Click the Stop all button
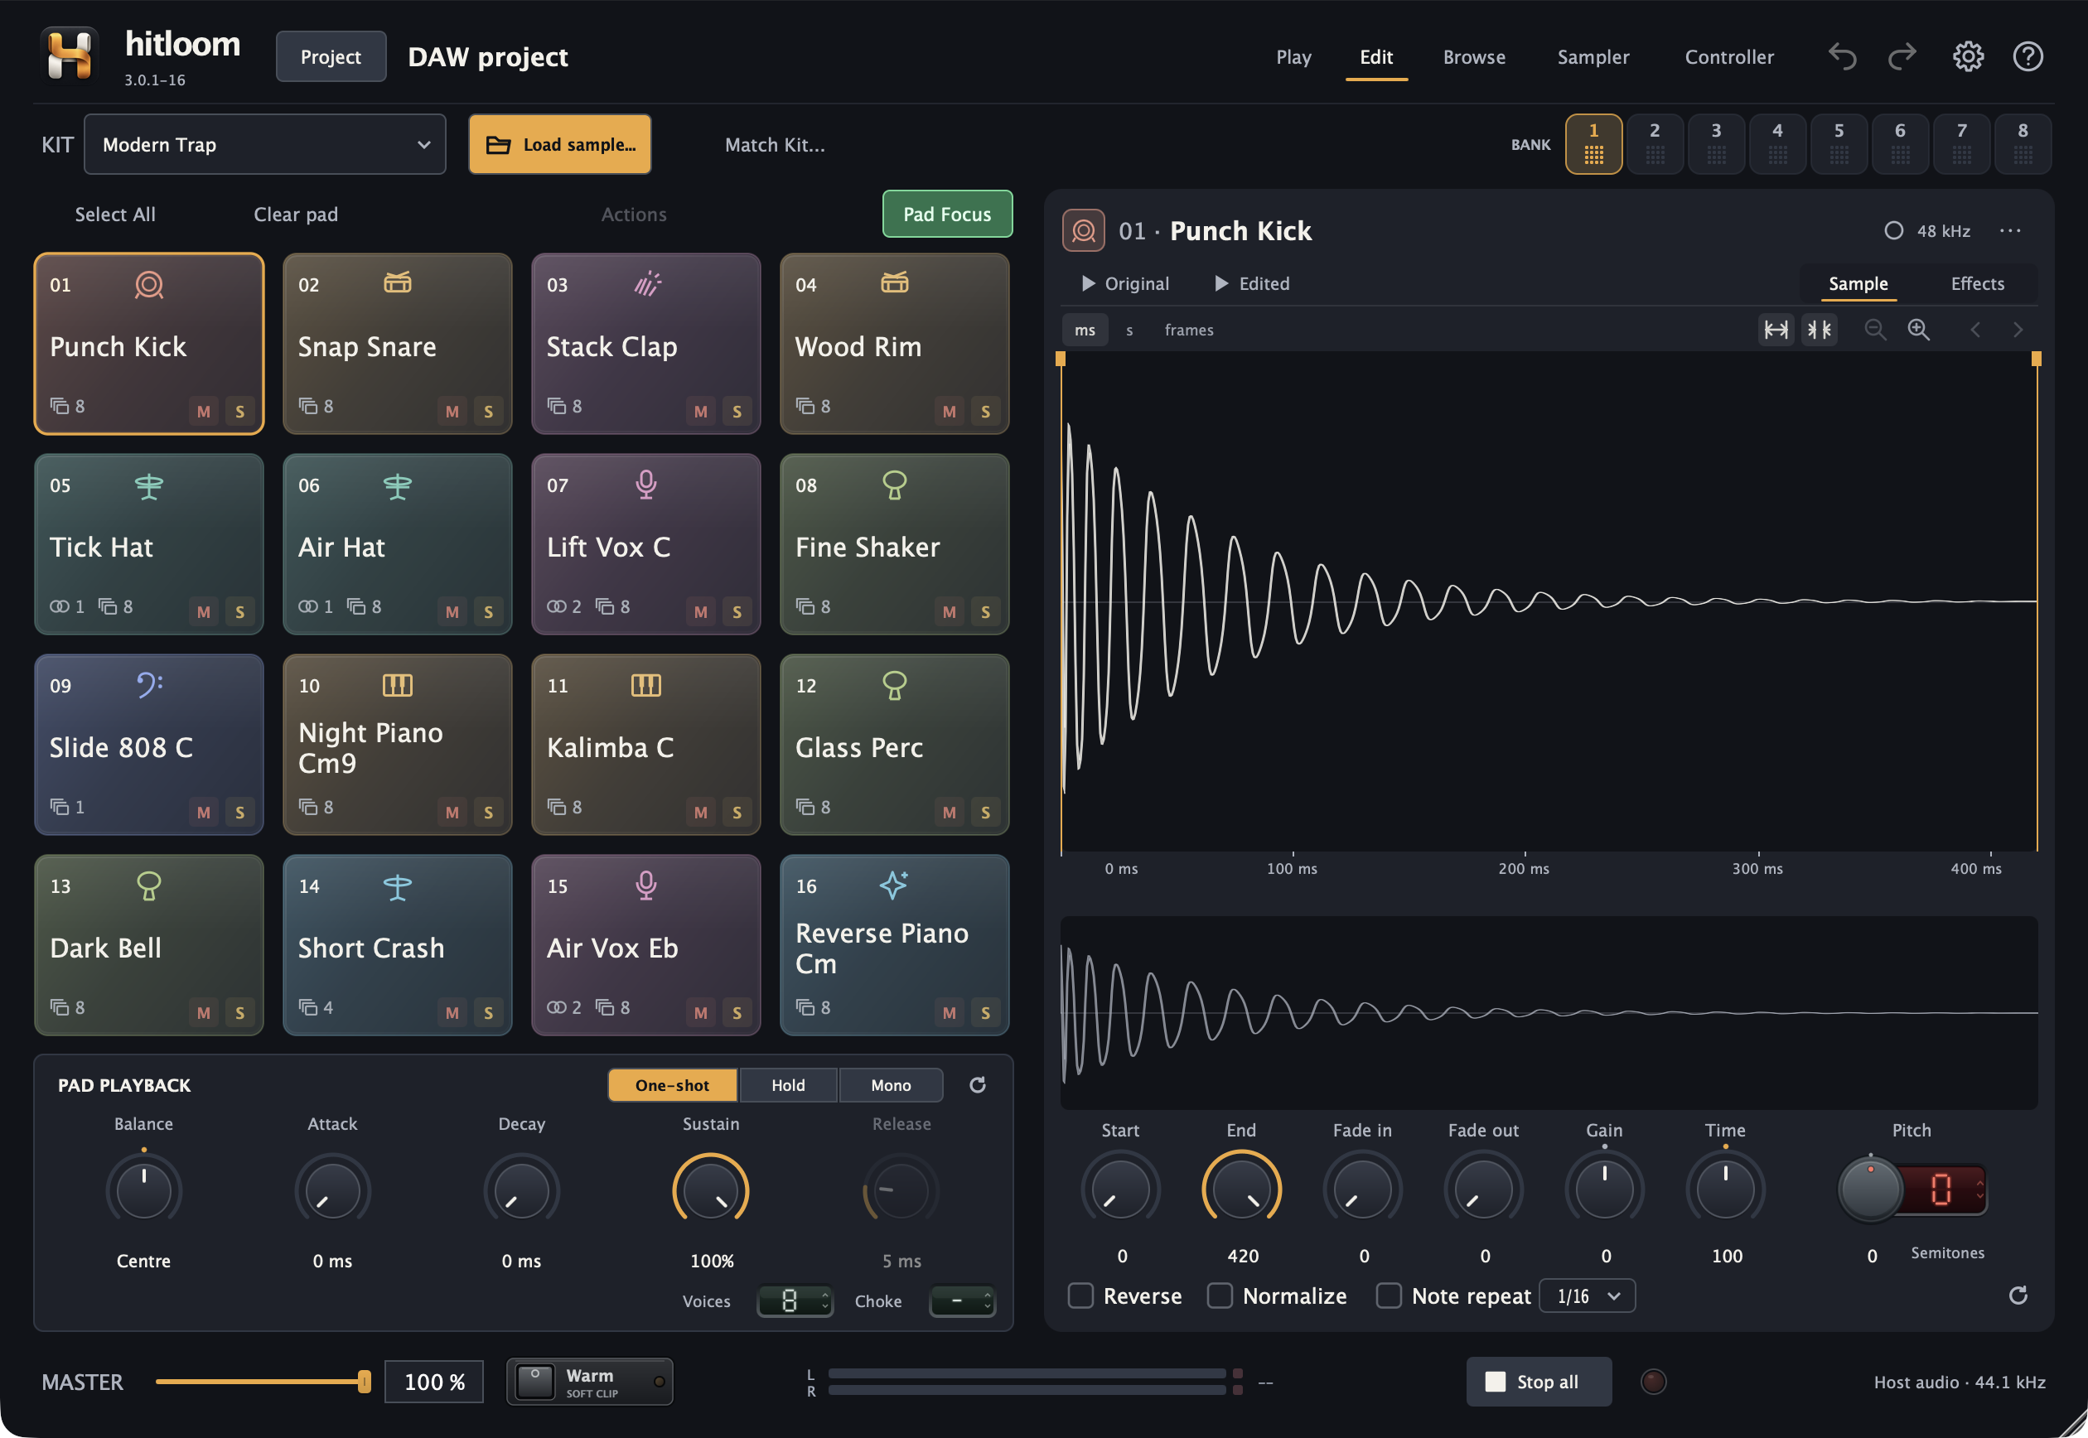The height and width of the screenshot is (1438, 2088). pos(1539,1381)
